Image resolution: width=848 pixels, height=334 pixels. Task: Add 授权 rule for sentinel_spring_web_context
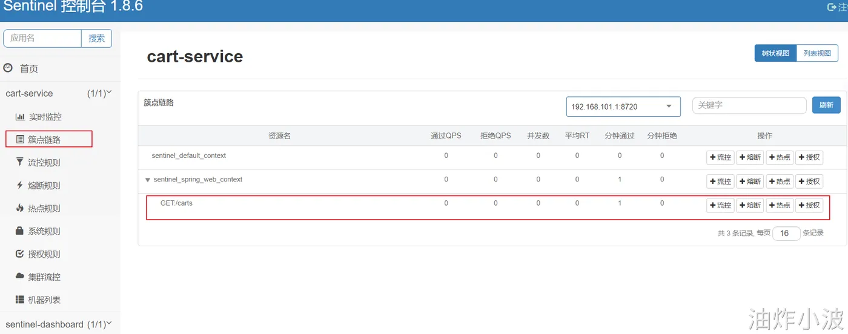click(x=809, y=182)
